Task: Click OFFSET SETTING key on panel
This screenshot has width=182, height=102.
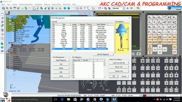Action: click(x=160, y=37)
